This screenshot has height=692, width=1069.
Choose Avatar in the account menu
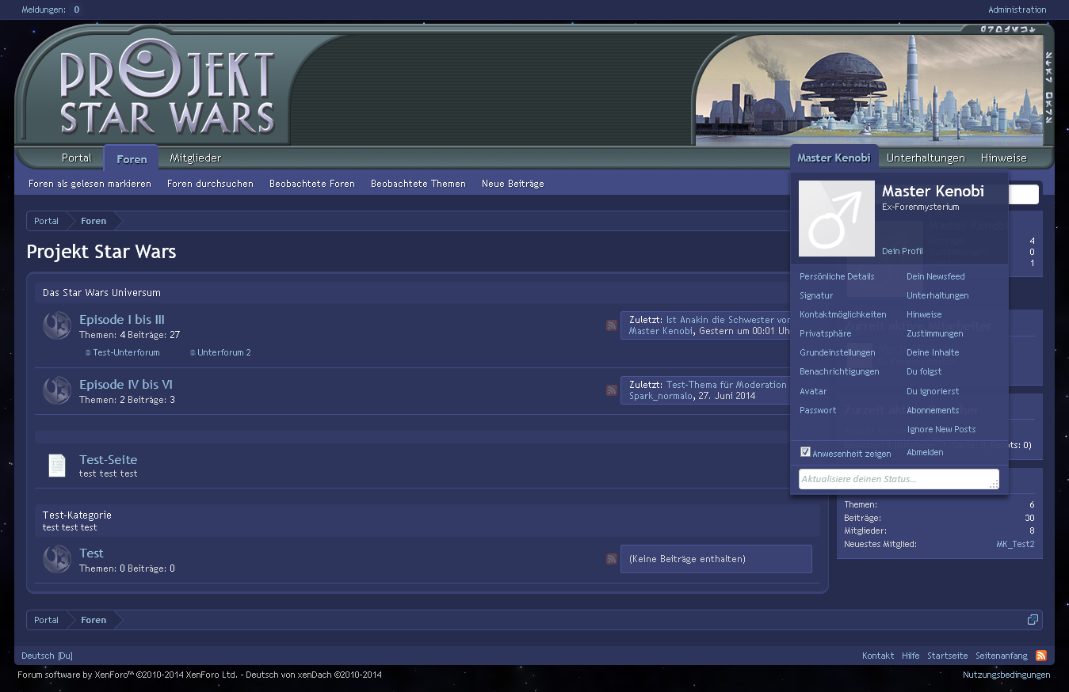[813, 391]
